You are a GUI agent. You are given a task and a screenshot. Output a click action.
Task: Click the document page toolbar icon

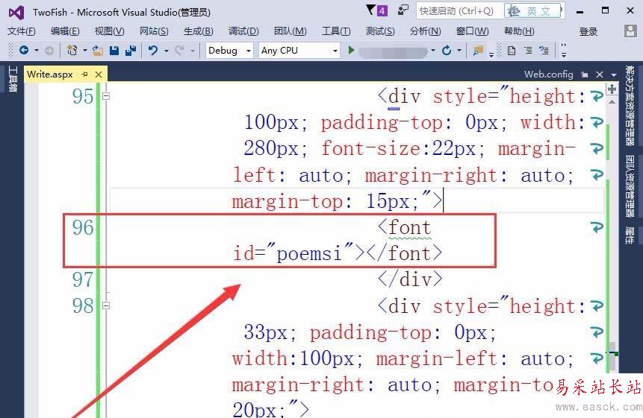pyautogui.click(x=512, y=51)
